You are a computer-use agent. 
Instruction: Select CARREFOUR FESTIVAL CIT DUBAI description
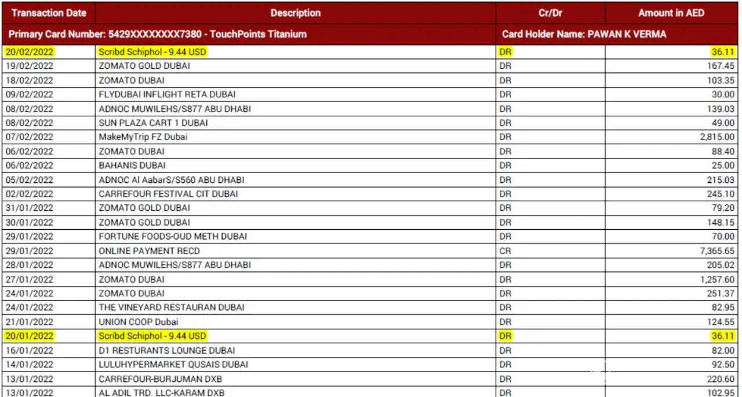168,194
